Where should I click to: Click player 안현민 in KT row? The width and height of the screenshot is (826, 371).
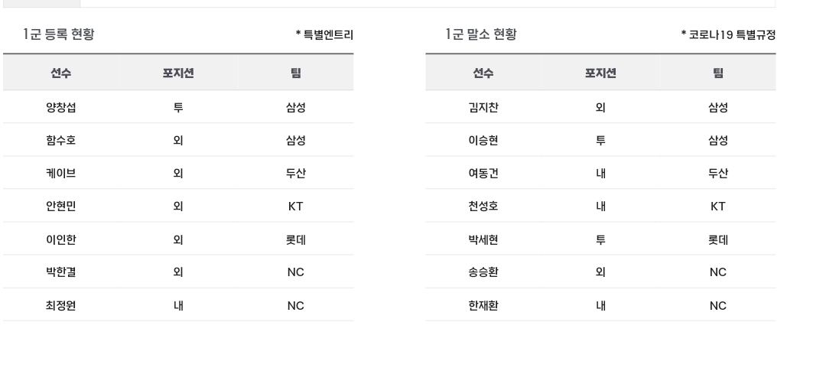point(61,206)
